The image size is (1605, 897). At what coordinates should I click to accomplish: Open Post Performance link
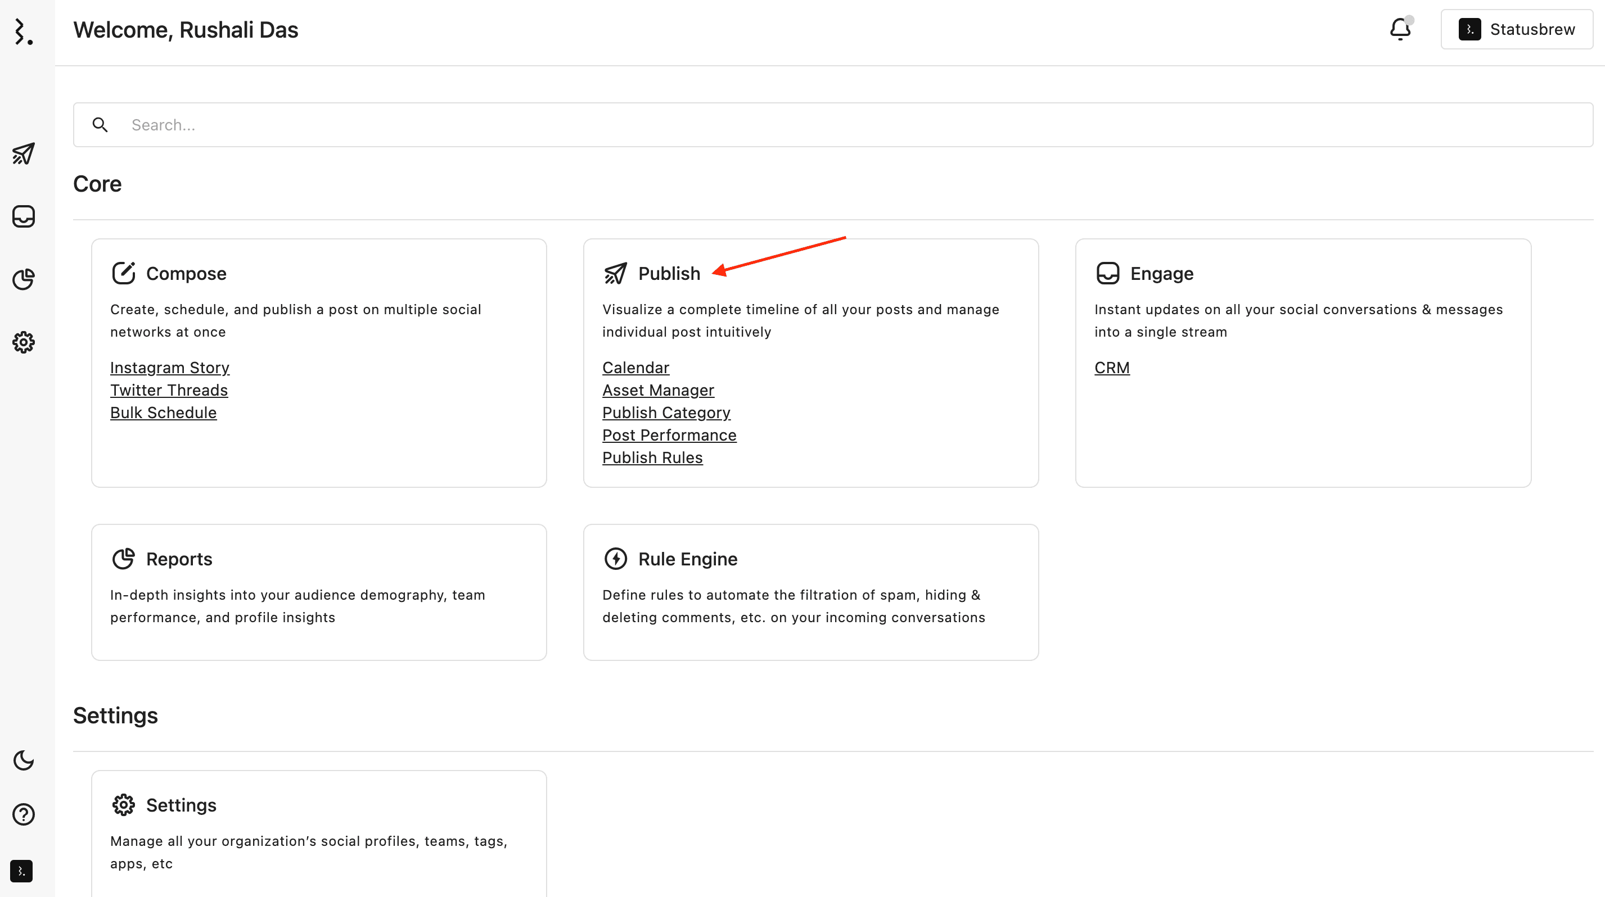tap(669, 435)
